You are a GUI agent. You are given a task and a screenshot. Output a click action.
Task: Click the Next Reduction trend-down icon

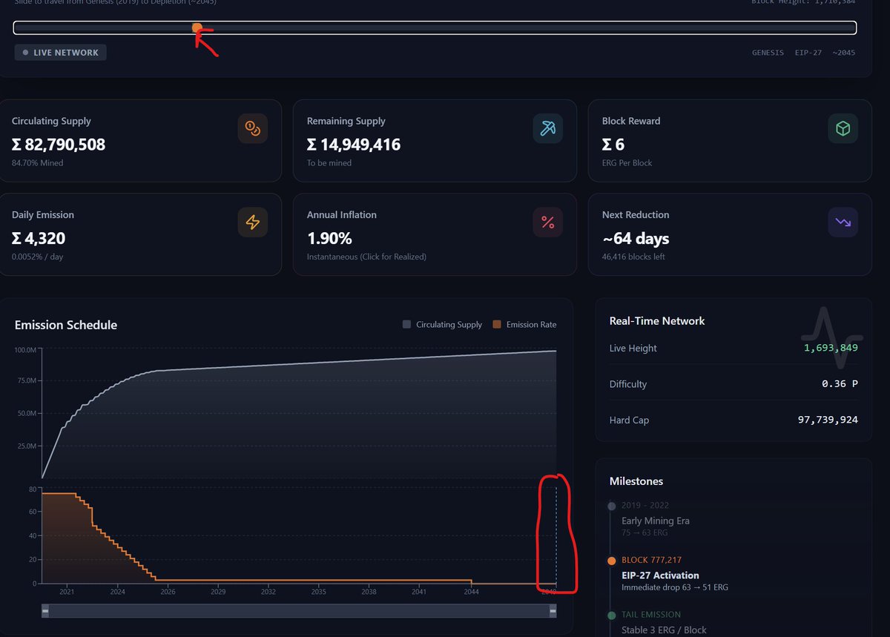pos(843,222)
